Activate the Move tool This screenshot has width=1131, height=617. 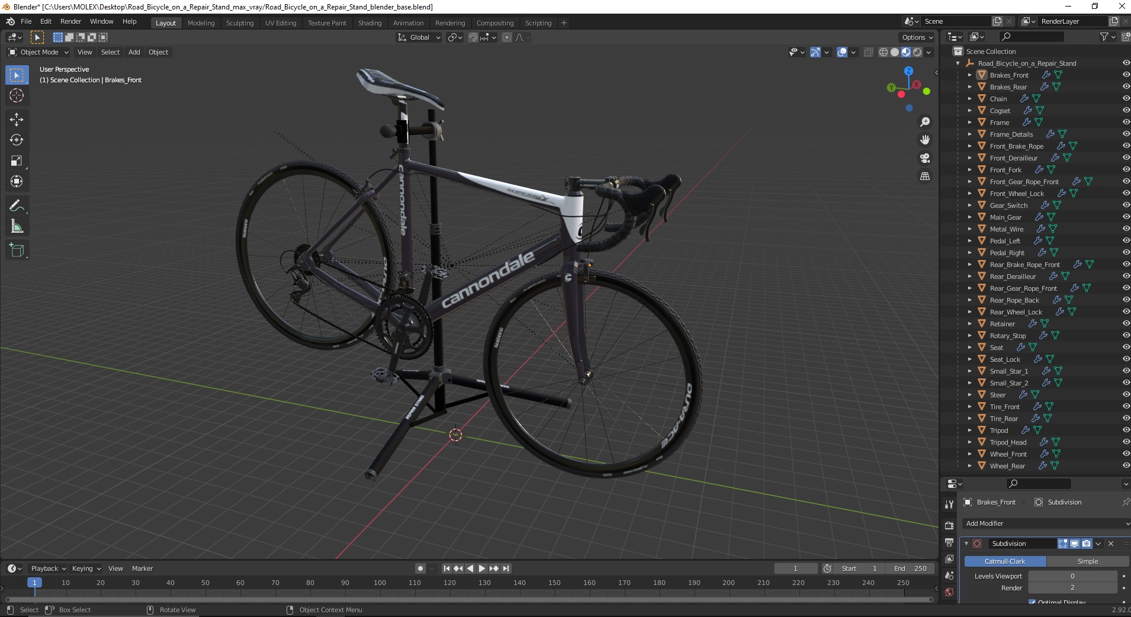point(17,120)
